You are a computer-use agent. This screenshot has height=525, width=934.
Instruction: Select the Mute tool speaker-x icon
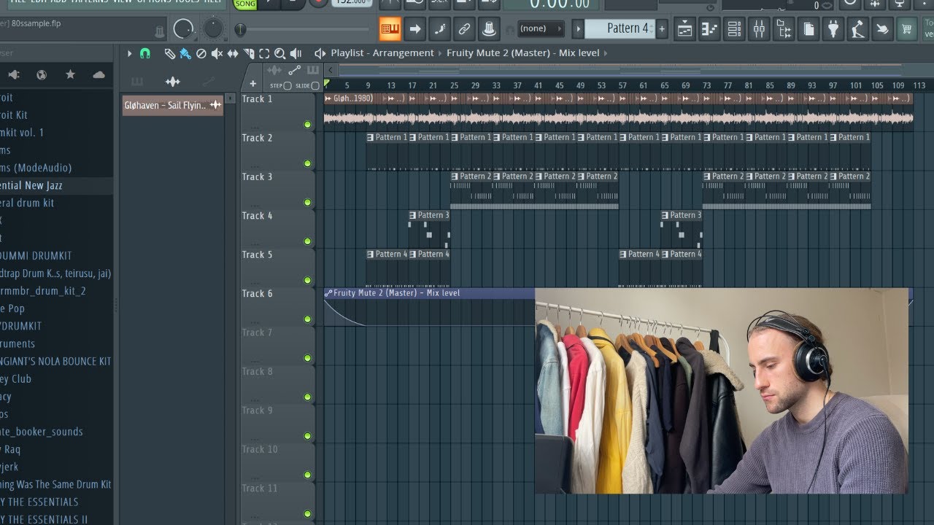pos(217,53)
